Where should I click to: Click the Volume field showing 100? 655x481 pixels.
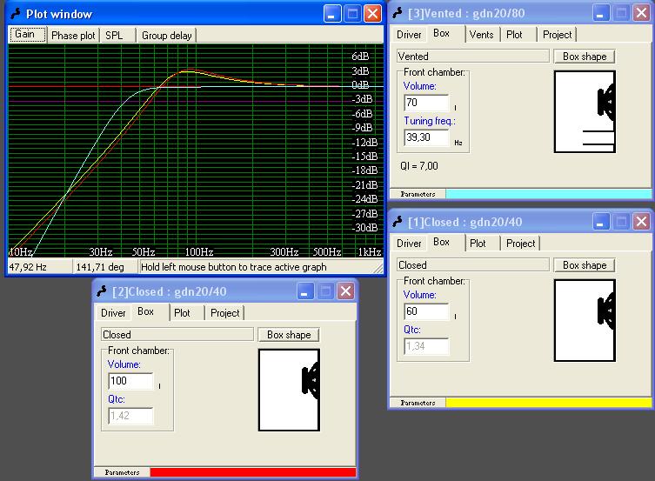(130, 381)
